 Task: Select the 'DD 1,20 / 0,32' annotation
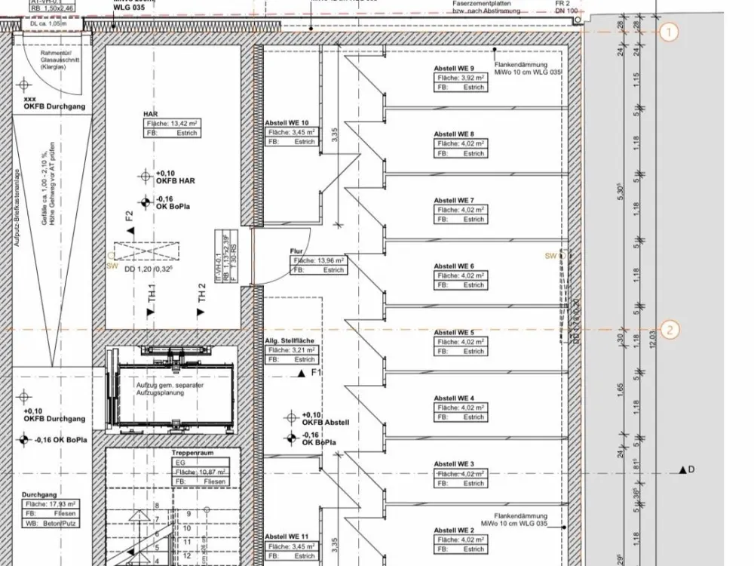(148, 269)
